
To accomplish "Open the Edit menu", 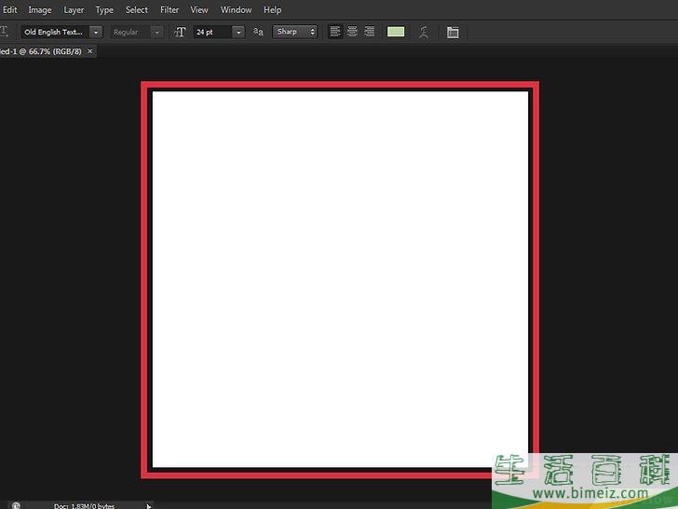I will pyautogui.click(x=9, y=9).
